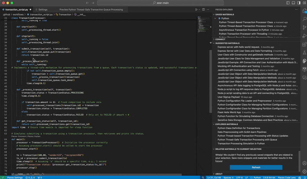Open the Extensions view in activity bar
The width and height of the screenshot is (307, 179).
point(304,44)
